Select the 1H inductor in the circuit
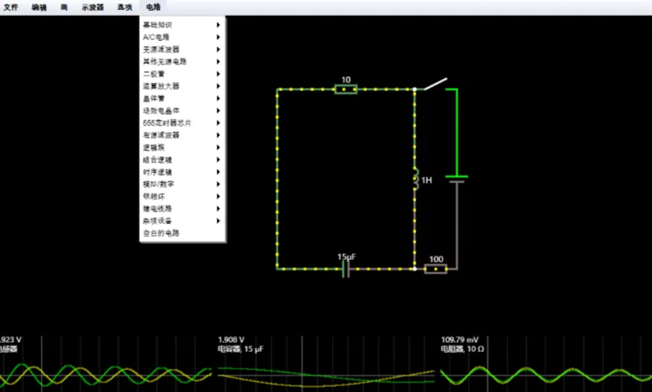This screenshot has width=652, height=392. (415, 179)
